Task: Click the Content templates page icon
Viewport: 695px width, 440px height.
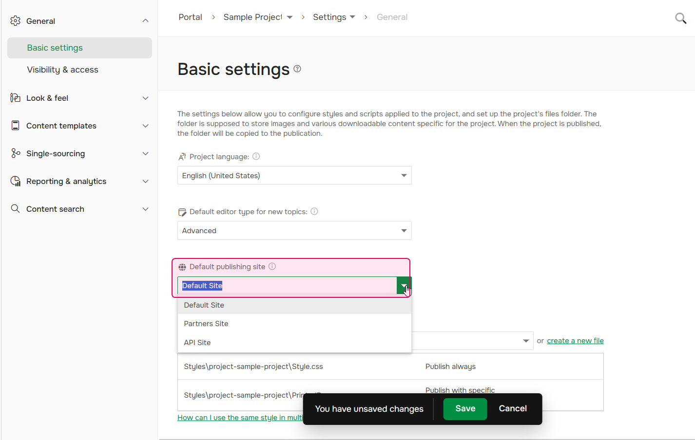Action: 16,126
